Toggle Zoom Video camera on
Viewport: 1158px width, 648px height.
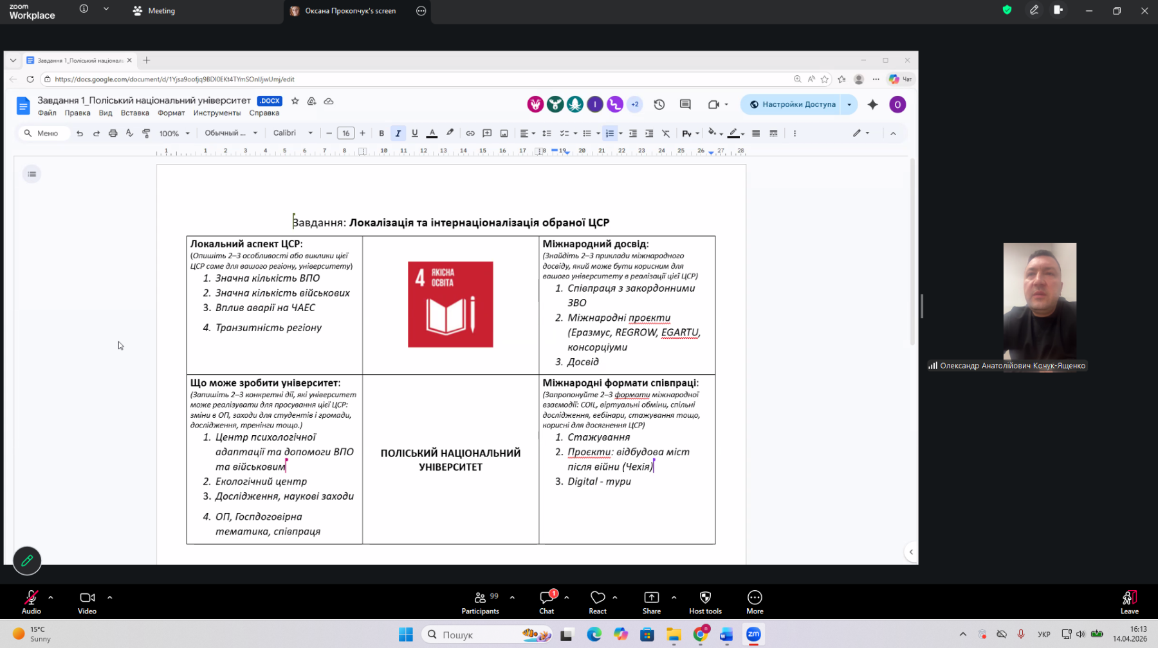pyautogui.click(x=87, y=602)
